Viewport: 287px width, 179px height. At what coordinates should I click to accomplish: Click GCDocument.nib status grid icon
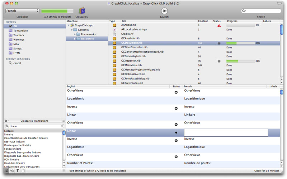(x=219, y=43)
